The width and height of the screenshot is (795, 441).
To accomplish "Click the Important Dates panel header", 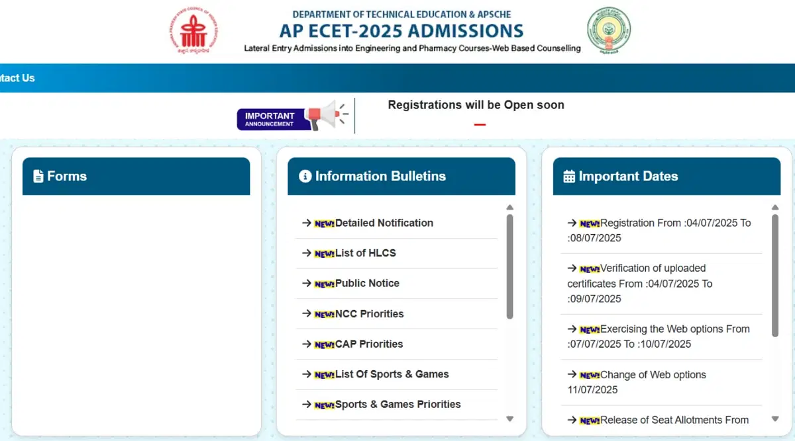I will coord(667,176).
